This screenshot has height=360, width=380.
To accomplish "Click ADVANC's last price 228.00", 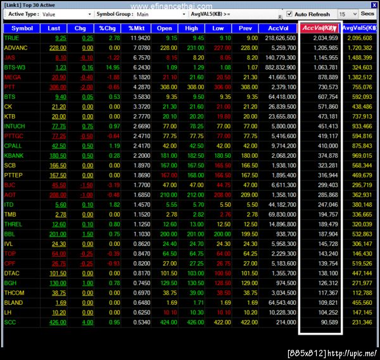I will pyautogui.click(x=58, y=48).
